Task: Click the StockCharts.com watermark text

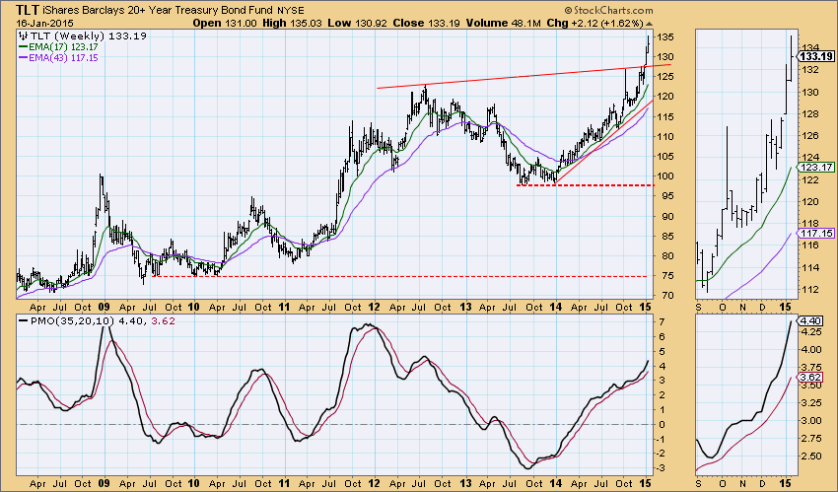Action: (608, 10)
